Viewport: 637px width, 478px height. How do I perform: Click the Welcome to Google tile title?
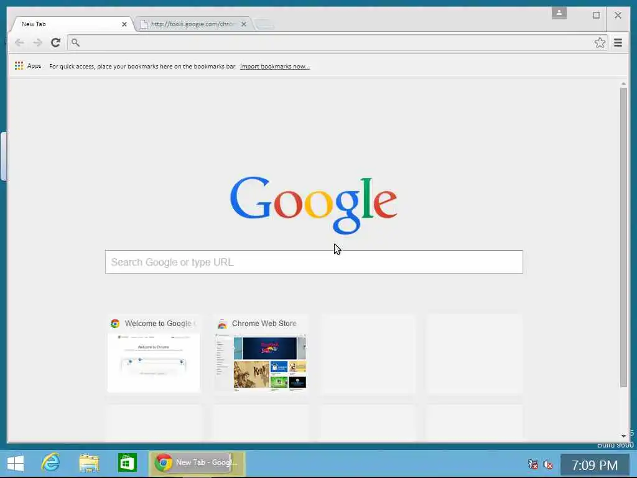[160, 324]
